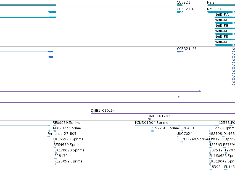This screenshot has width=235, height=171.
Task: Select the DME1-020L14 clone feature
Action: point(103,111)
